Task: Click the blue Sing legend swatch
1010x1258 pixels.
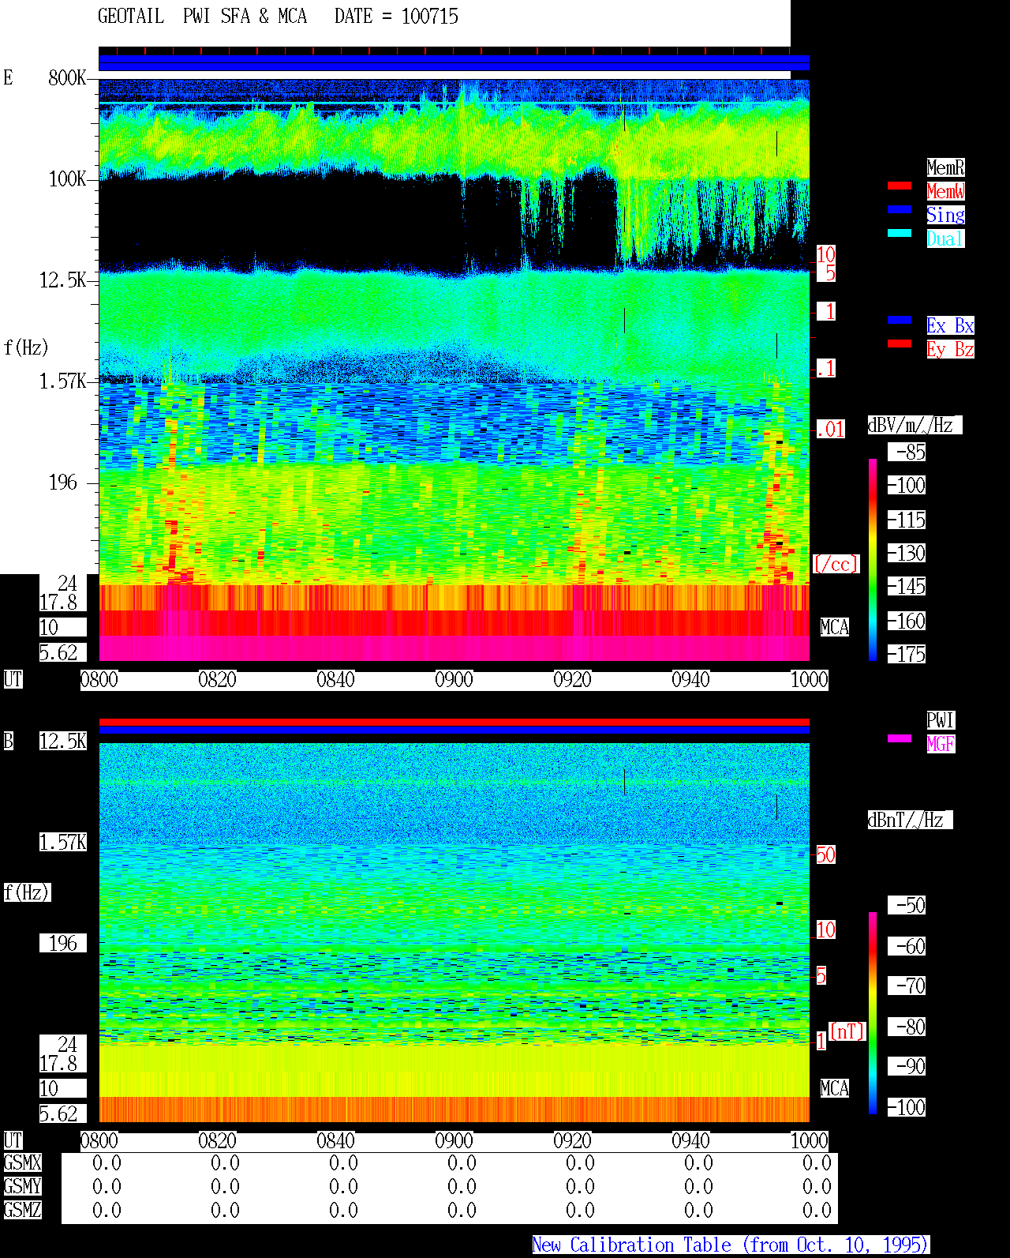Action: click(900, 210)
